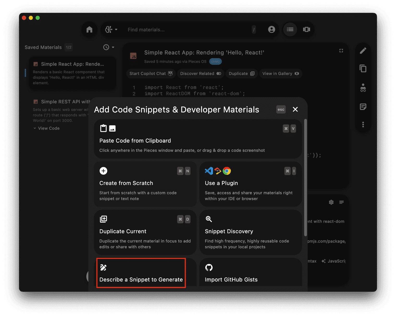
Task: Choose Paste Code from Clipboard card
Action: click(198, 139)
